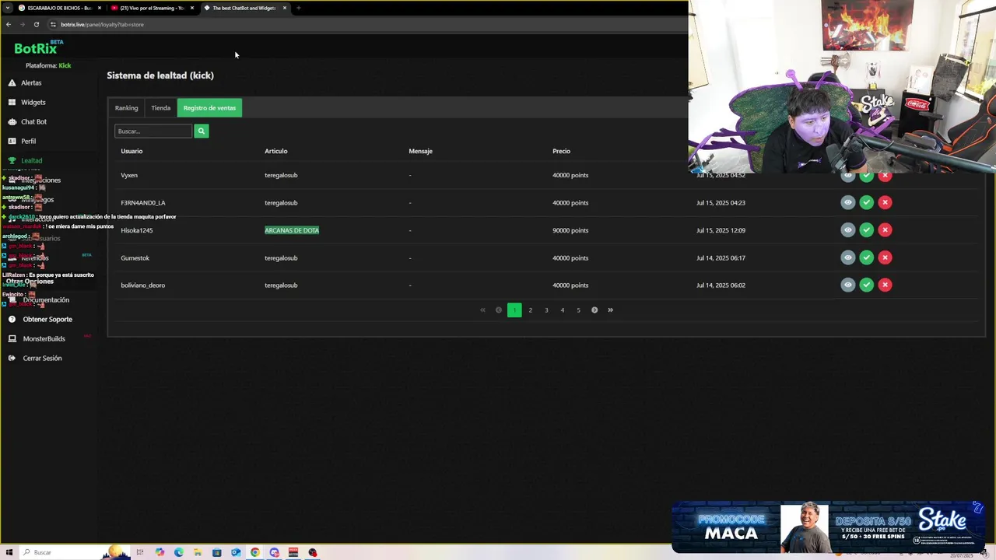996x560 pixels.
Task: Select the highlighted ARCANAS DE DOTA cell
Action: point(292,230)
